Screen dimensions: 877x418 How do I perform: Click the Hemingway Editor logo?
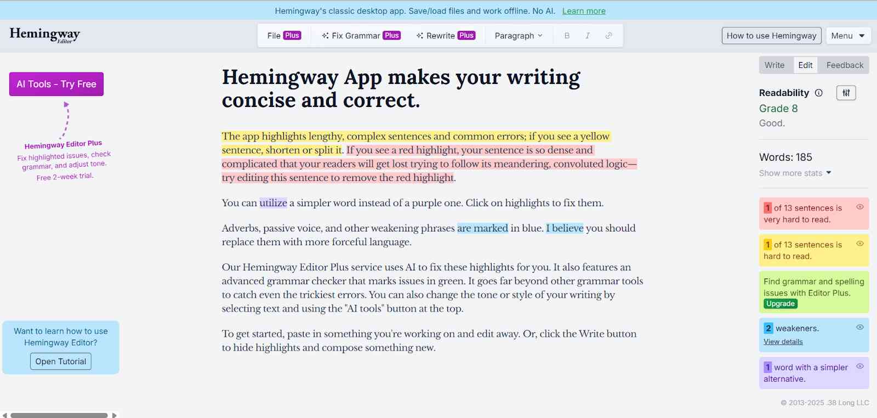[x=45, y=35]
